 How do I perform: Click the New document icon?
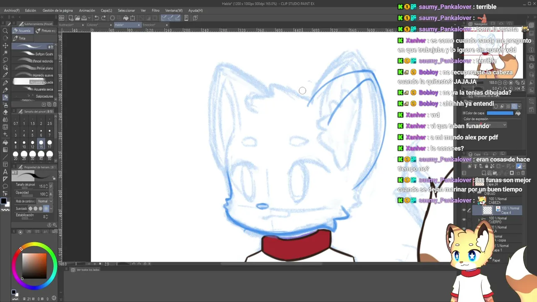(70, 18)
